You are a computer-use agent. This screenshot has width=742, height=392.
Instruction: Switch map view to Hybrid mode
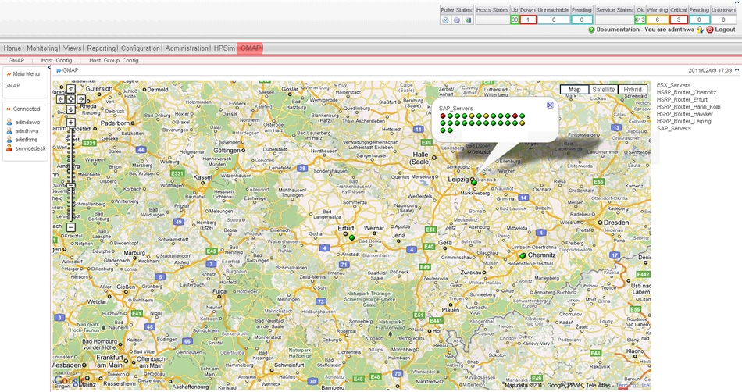tap(633, 89)
